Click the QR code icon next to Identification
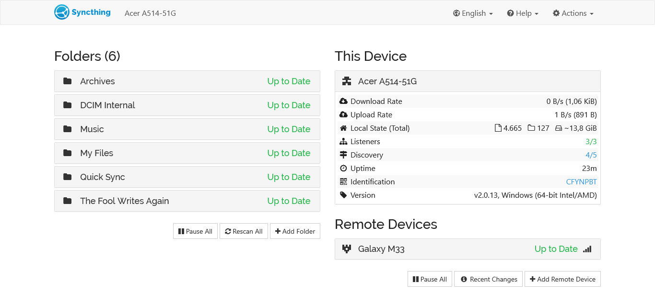Viewport: 655px width, 294px height. (343, 181)
